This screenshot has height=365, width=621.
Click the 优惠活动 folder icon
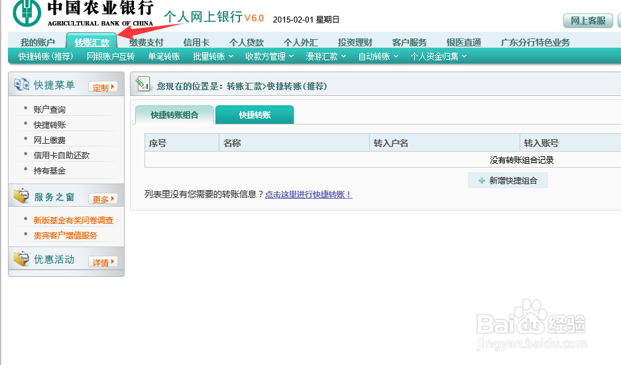point(21,258)
